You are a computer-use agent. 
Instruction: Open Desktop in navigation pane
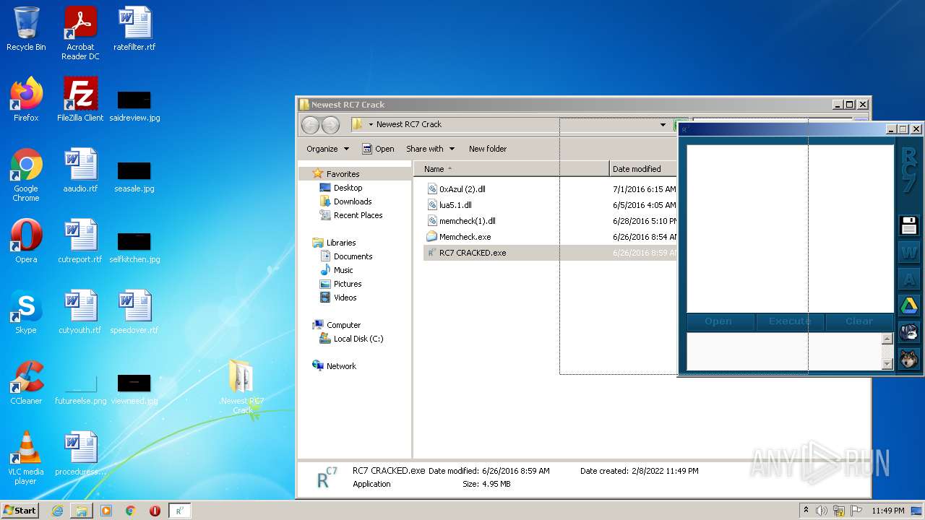[348, 188]
